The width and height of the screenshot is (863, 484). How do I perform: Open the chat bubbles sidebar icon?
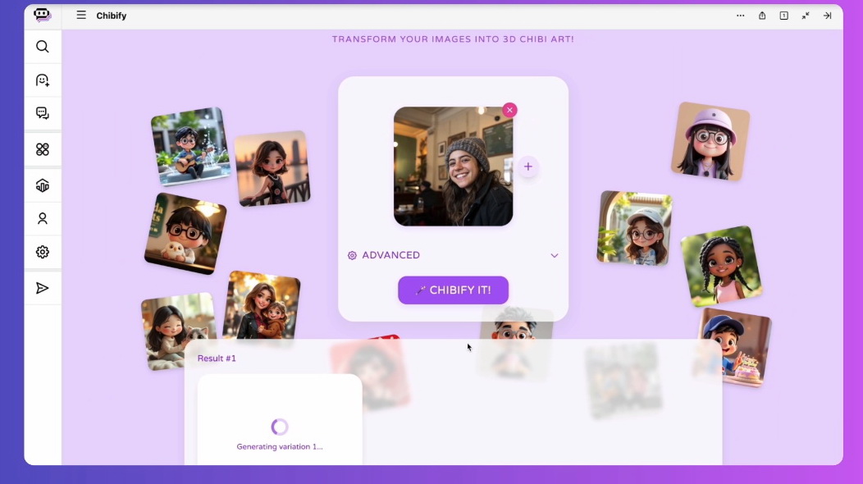(43, 113)
